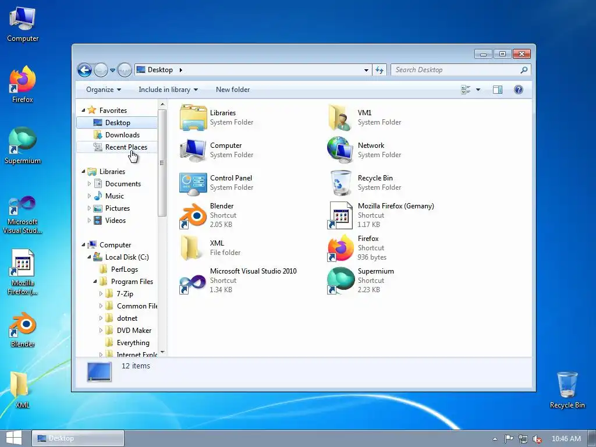The width and height of the screenshot is (596, 447).
Task: Select the Computer icon on desktop
Action: 23,24
